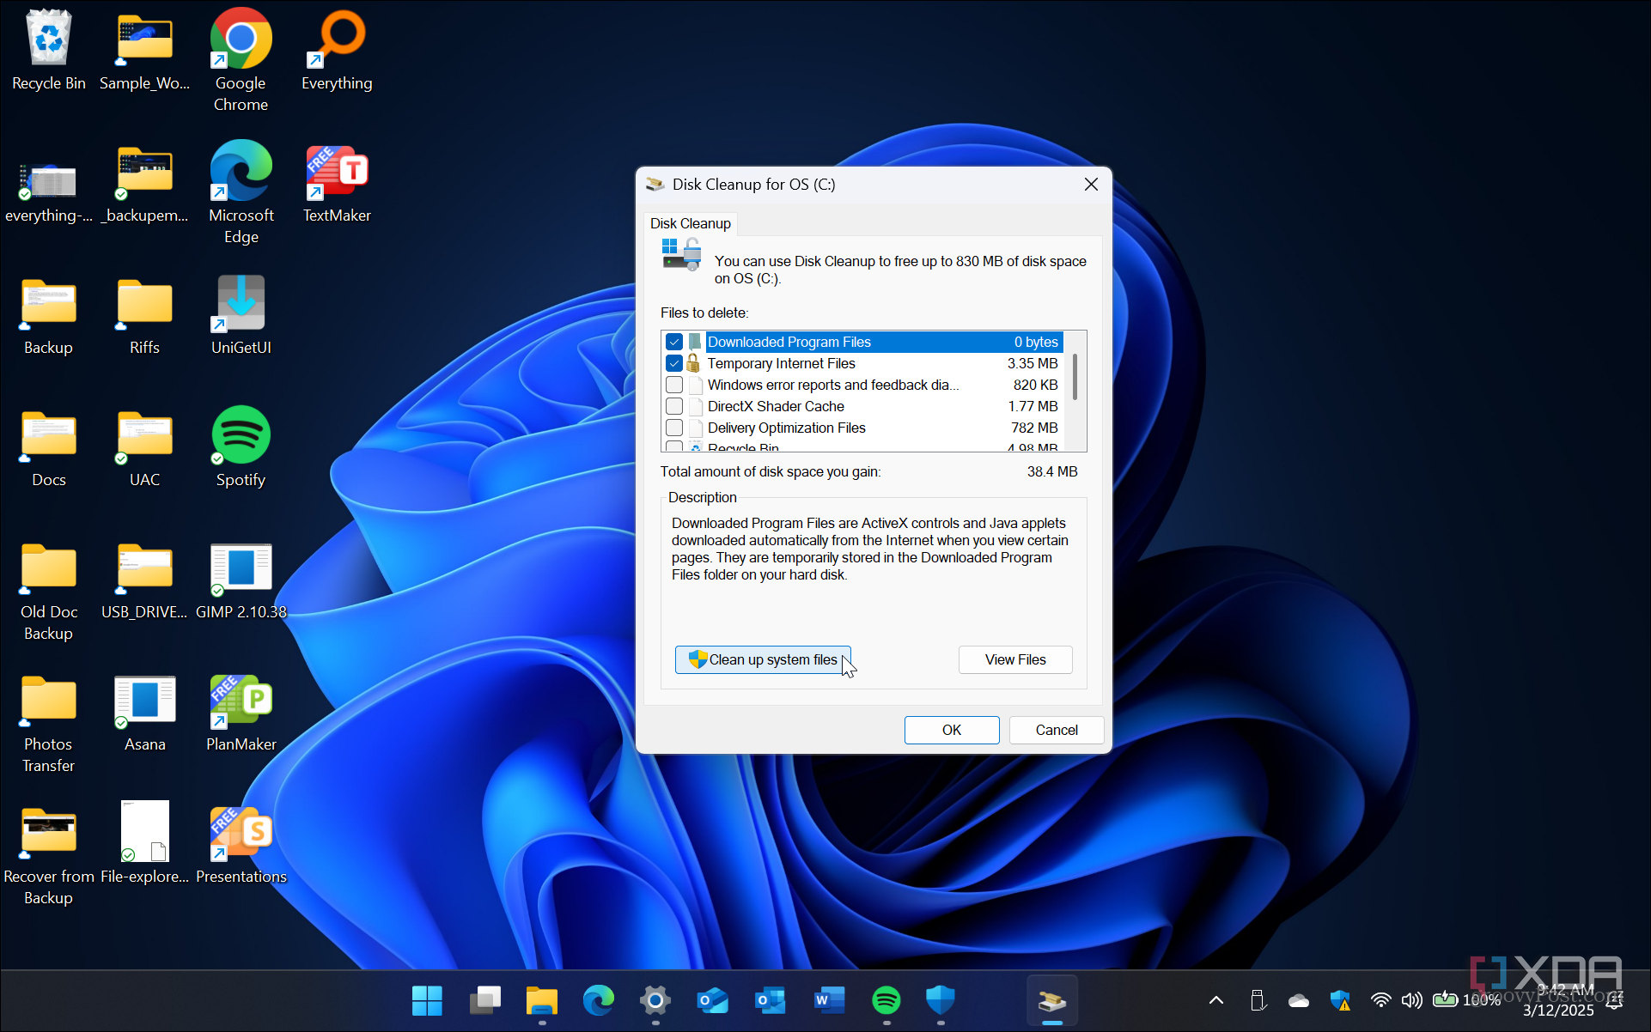Image resolution: width=1651 pixels, height=1032 pixels.
Task: Select the Disk Cleanup tab
Action: pos(691,223)
